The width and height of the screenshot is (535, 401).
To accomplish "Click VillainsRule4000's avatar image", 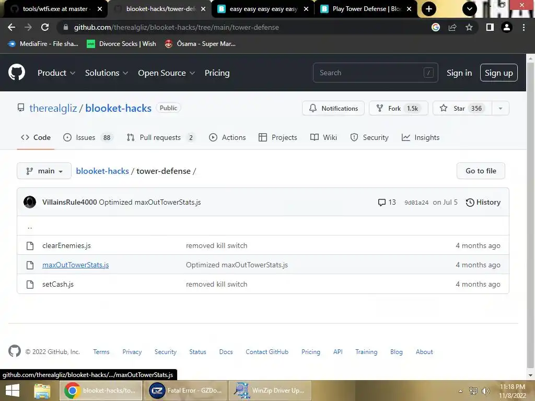I will coord(30,202).
